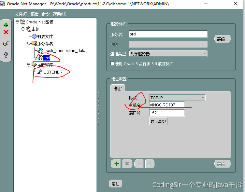Click the 帮助 button at bottom
The height and width of the screenshot is (192, 245).
115,184
